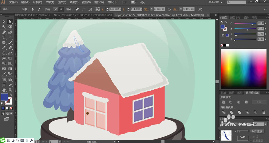Click the Minus Front shape mode icon
Viewport: 269px width, 143px height.
pyautogui.click(x=231, y=102)
